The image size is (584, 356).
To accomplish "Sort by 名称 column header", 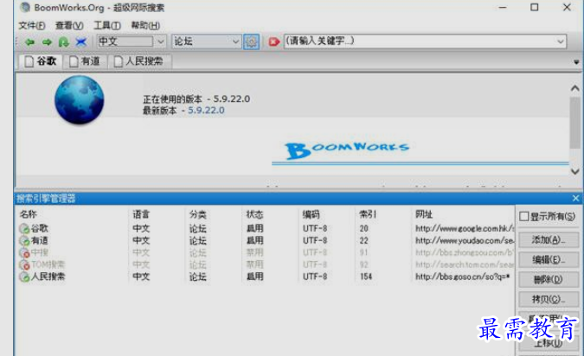I will tap(29, 214).
